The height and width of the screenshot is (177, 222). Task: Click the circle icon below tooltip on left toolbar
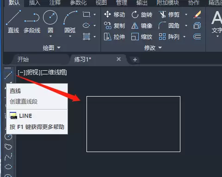coord(8,137)
